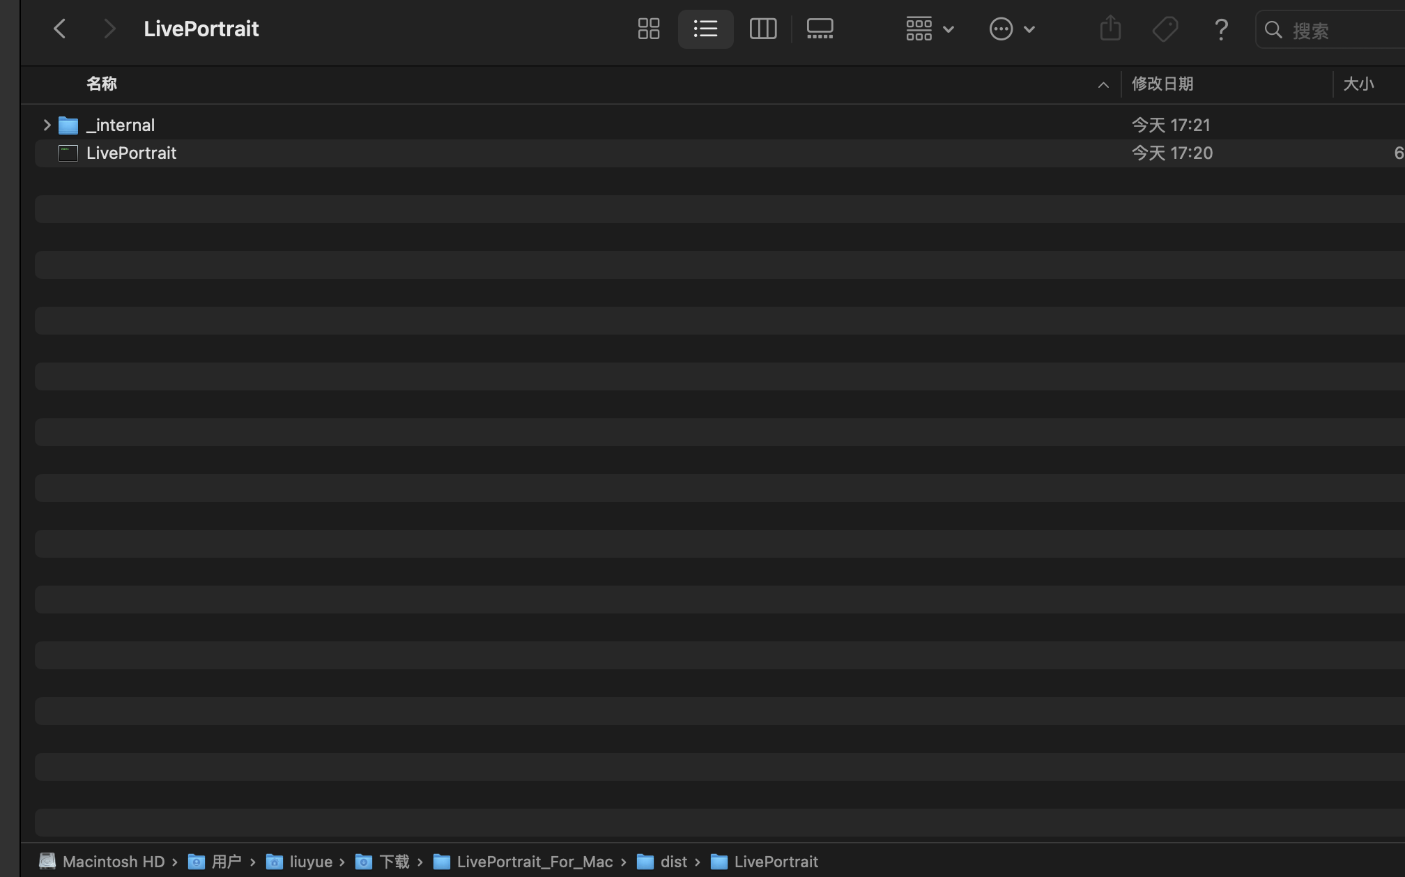Select Macintosh HD in path bar
1405x877 pixels.
(x=113, y=862)
